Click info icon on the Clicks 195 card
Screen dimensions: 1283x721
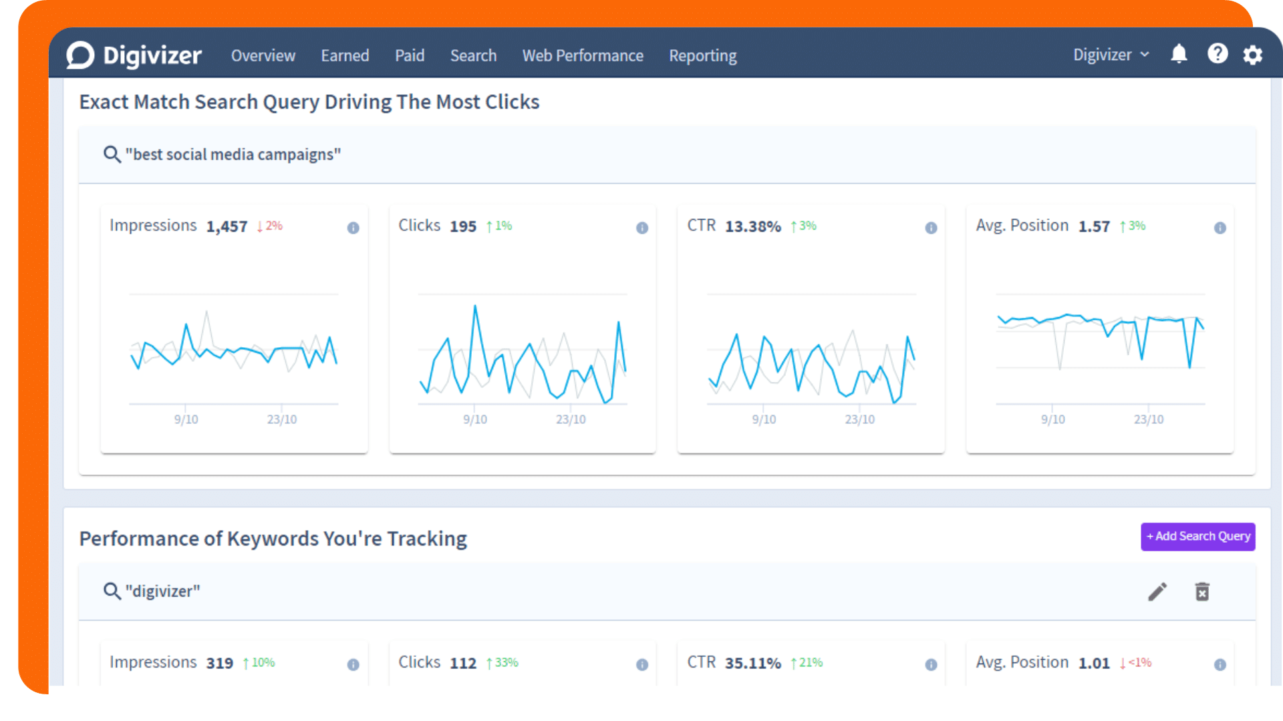click(641, 228)
